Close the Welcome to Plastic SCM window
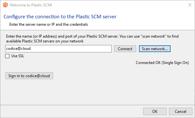The height and width of the screenshot is (118, 195). (x=190, y=5)
